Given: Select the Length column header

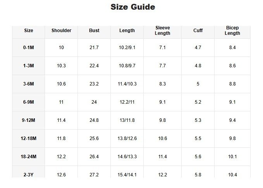Looking at the screenshot, I should coord(127,31).
